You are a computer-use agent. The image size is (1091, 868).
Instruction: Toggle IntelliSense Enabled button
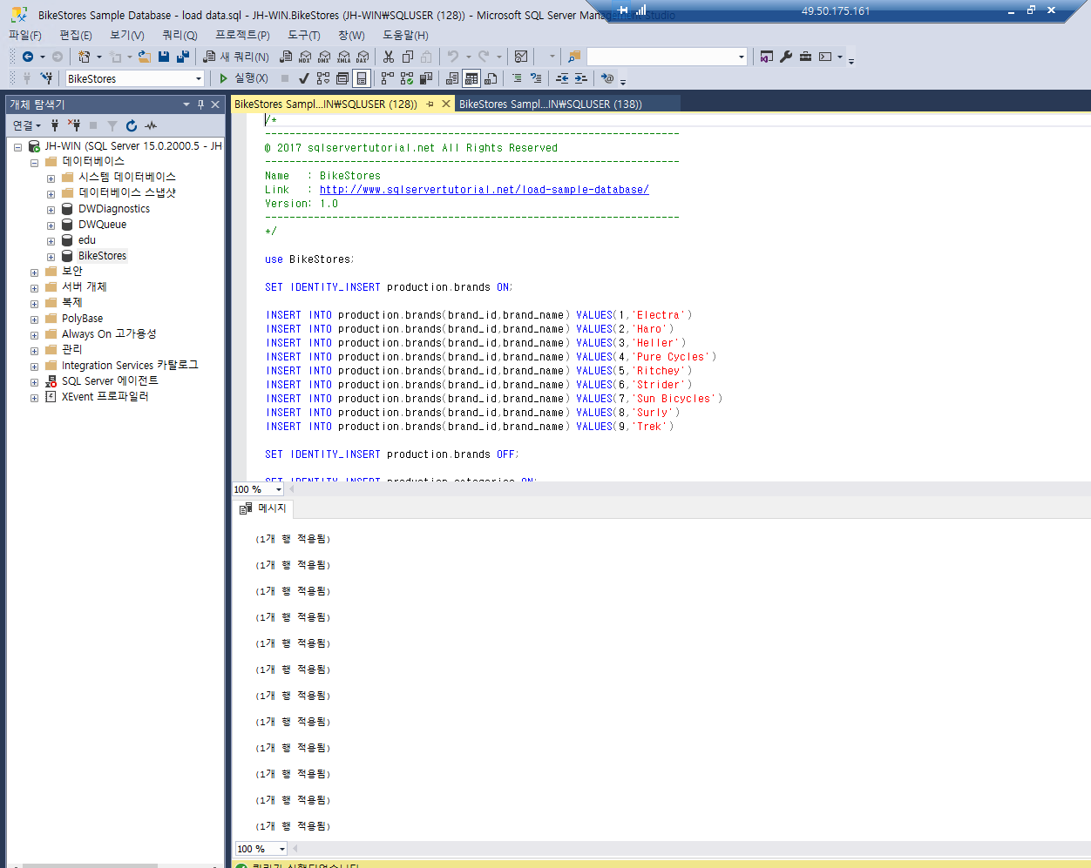coord(362,78)
